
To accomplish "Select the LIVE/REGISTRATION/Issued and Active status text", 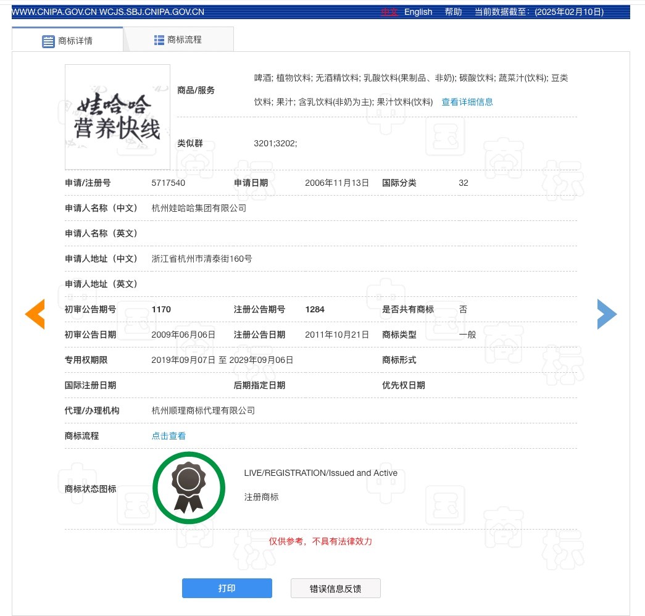I will [x=320, y=473].
